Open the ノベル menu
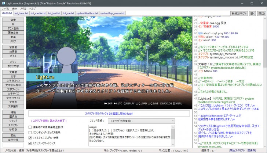This screenshot has height=153, width=267. (x=23, y=9)
